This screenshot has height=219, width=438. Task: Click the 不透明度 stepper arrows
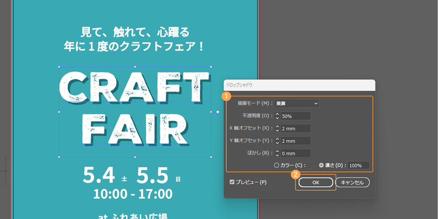277,116
